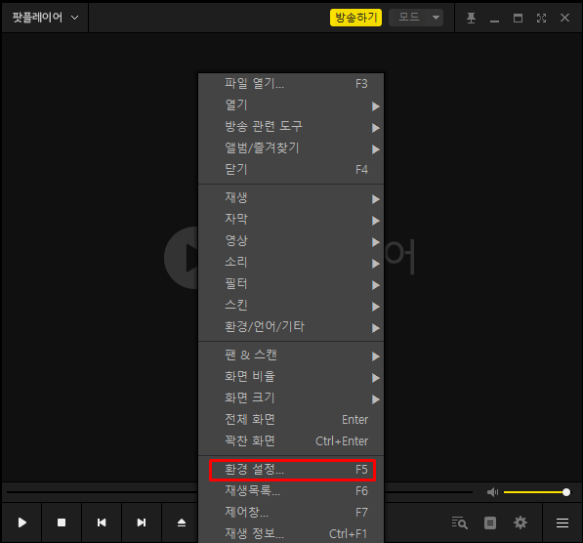Open the hamburger menu icon
This screenshot has height=543, width=583.
pyautogui.click(x=562, y=522)
